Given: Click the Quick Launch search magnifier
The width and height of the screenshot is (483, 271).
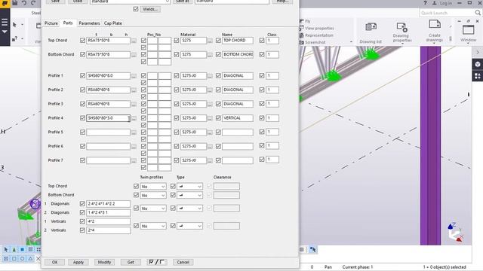Looking at the screenshot, I should [478, 13].
